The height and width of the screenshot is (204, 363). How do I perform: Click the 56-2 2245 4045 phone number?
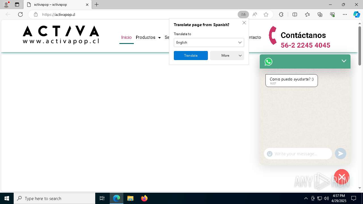[x=305, y=45]
